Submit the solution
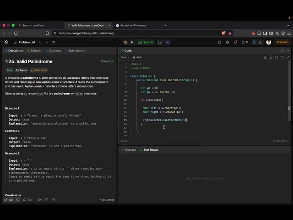This screenshot has height=220, width=293. click(146, 42)
